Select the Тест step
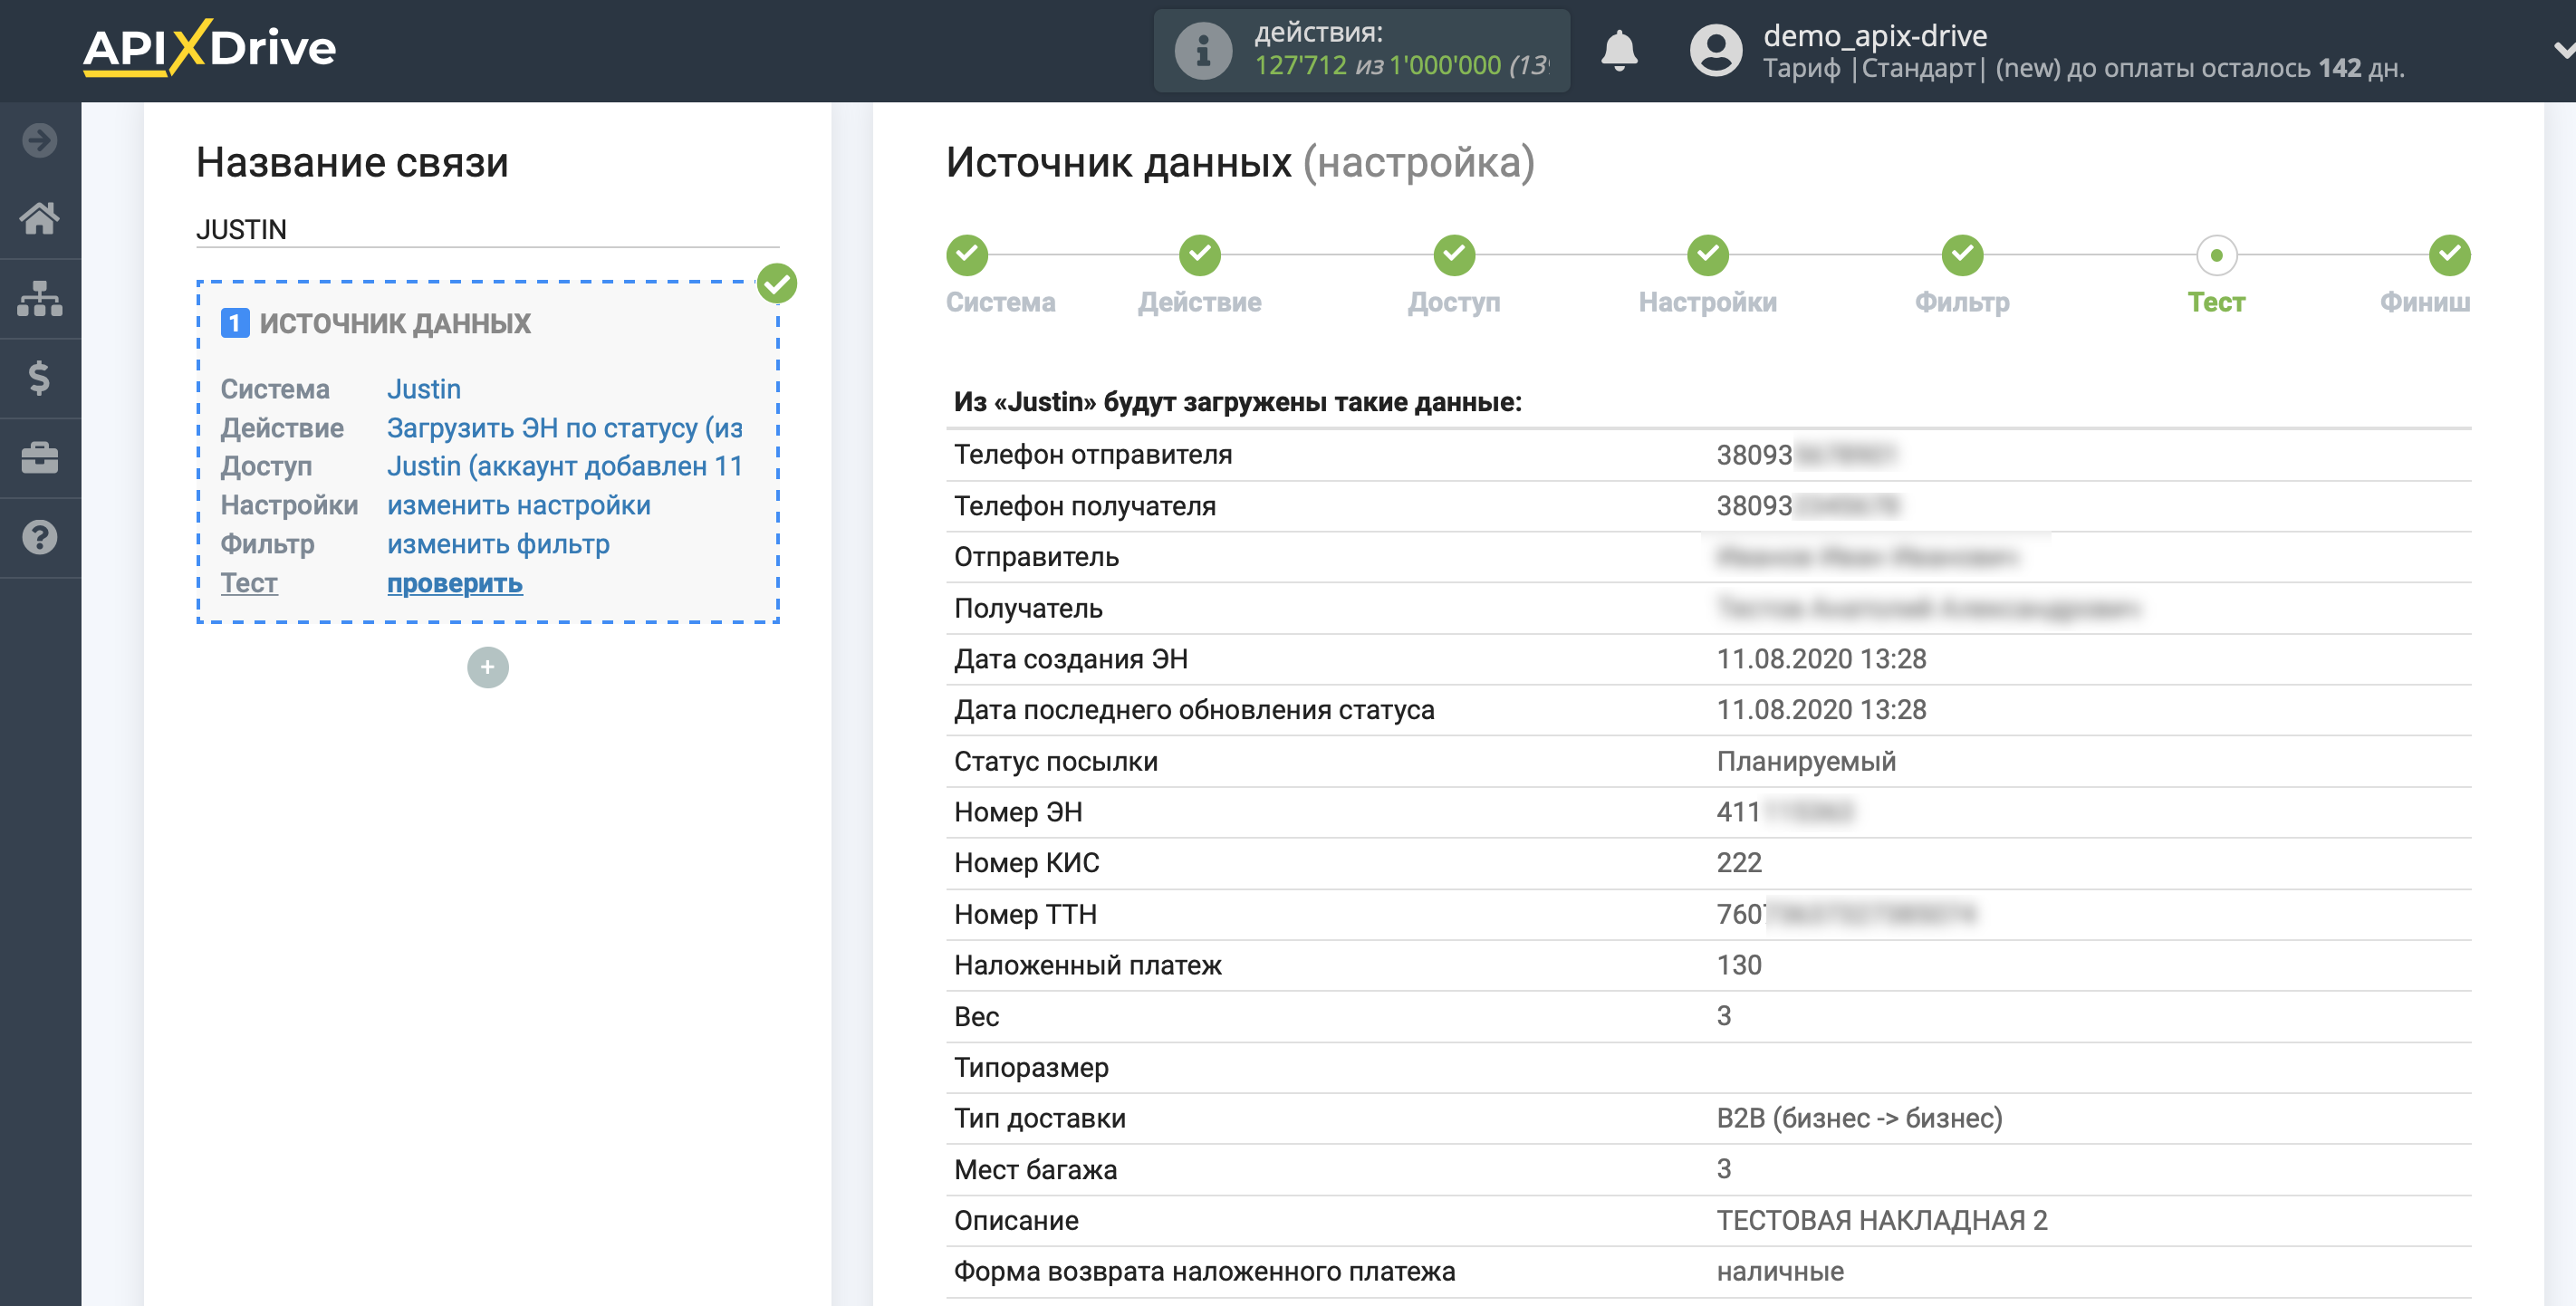 pyautogui.click(x=2216, y=302)
